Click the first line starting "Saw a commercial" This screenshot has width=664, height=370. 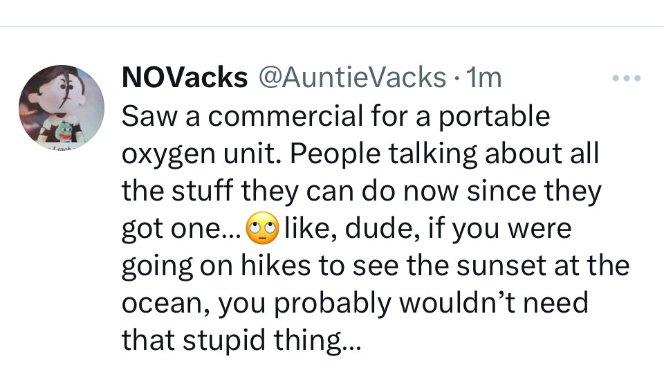(335, 116)
